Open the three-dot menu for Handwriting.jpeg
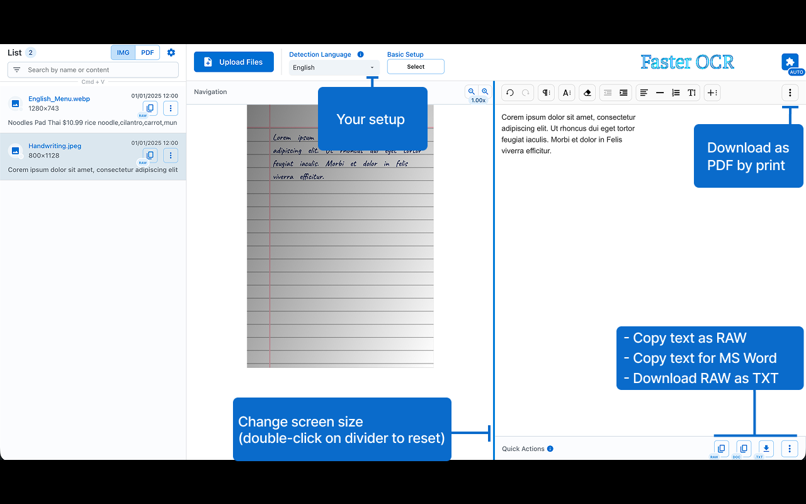The image size is (806, 504). coord(171,155)
